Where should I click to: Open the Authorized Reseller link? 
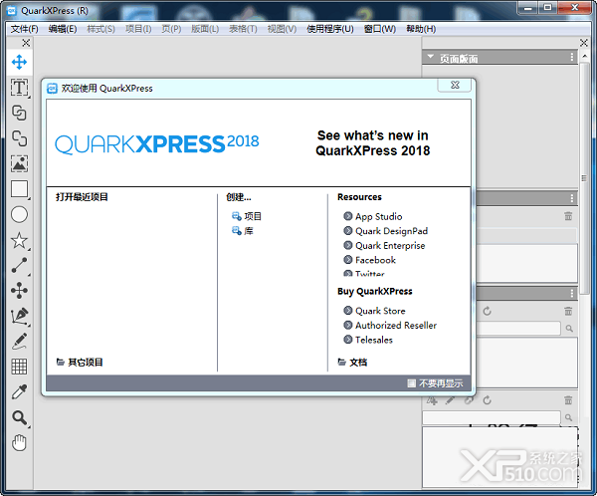pos(390,326)
